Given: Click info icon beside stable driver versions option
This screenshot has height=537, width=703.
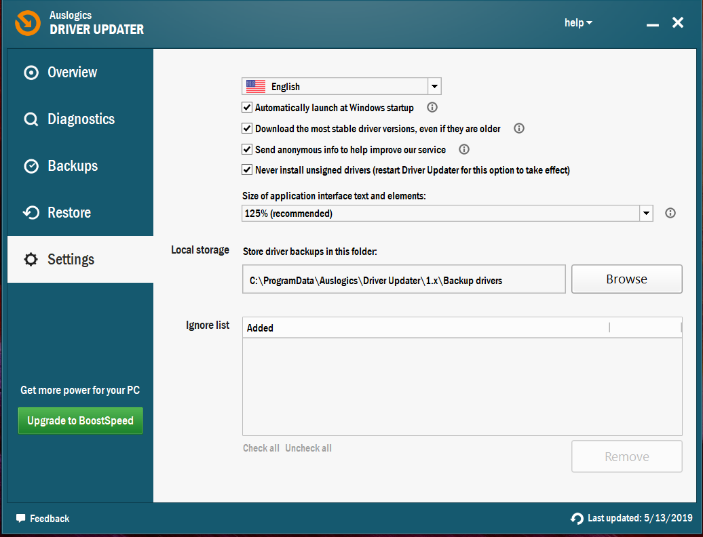Looking at the screenshot, I should [519, 128].
